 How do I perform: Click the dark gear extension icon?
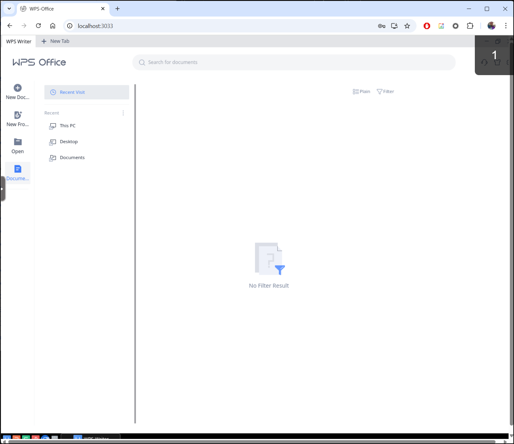[x=455, y=26]
